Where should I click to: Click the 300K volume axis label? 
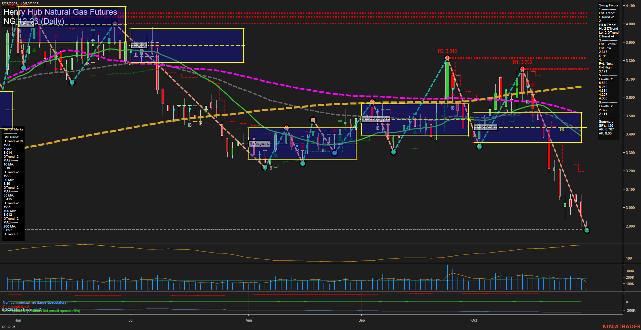630,271
